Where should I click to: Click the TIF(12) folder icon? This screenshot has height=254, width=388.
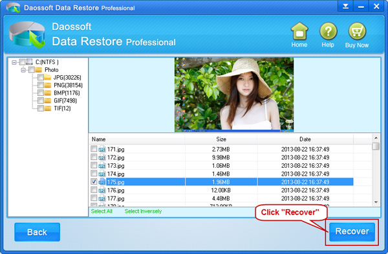(48, 108)
